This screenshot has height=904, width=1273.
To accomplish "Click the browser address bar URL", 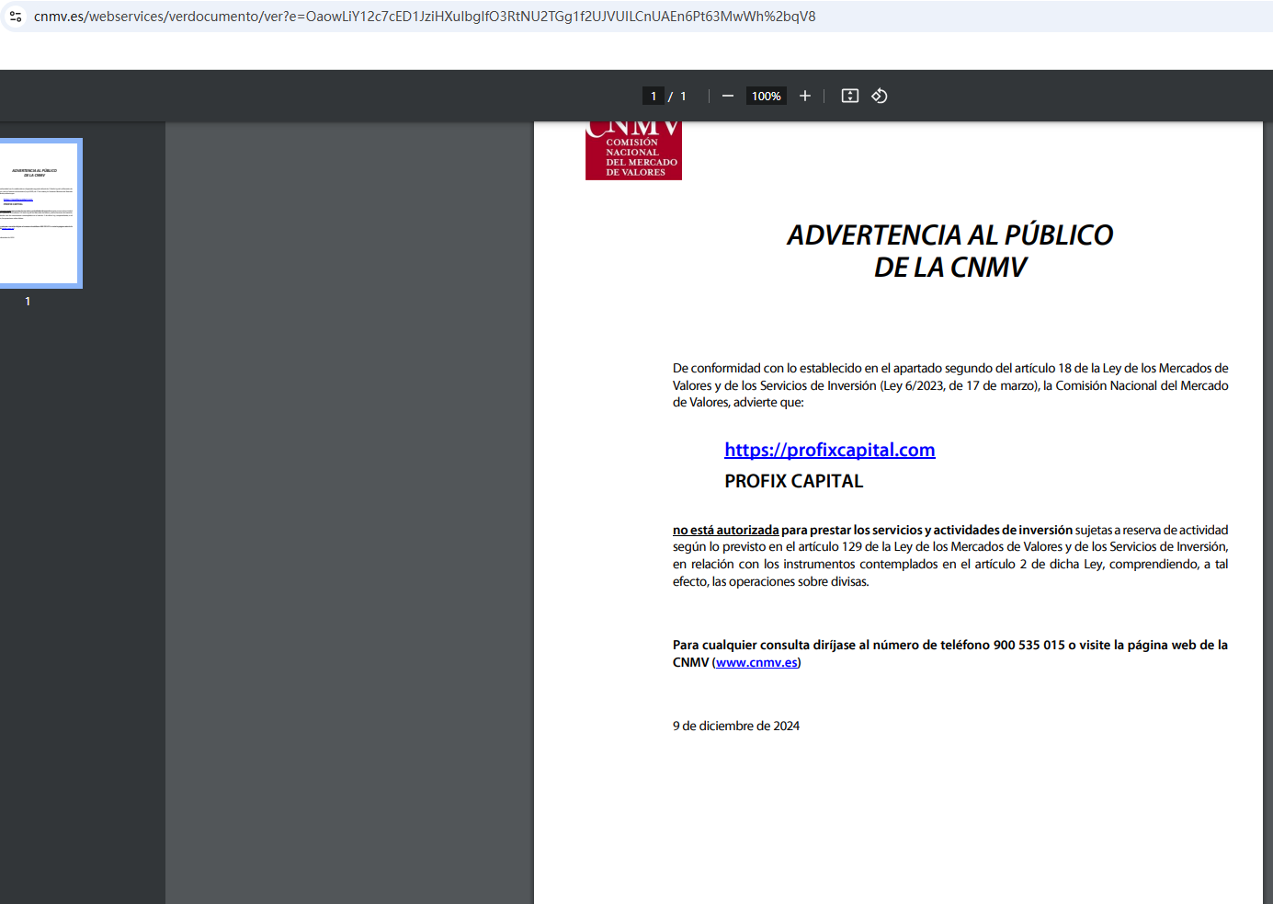I will point(425,17).
